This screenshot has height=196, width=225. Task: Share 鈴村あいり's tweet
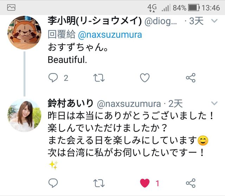[x=191, y=183]
